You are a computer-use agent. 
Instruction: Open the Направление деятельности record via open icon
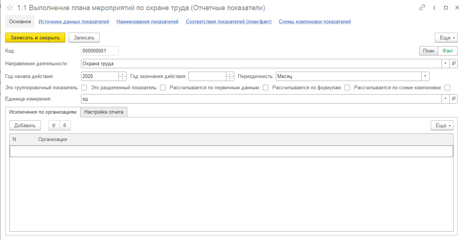454,64
